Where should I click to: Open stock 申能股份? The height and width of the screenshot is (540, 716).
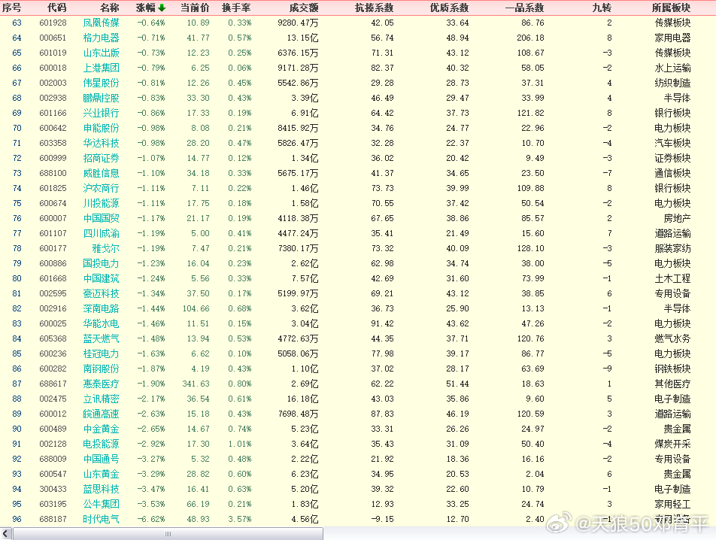[x=101, y=129]
